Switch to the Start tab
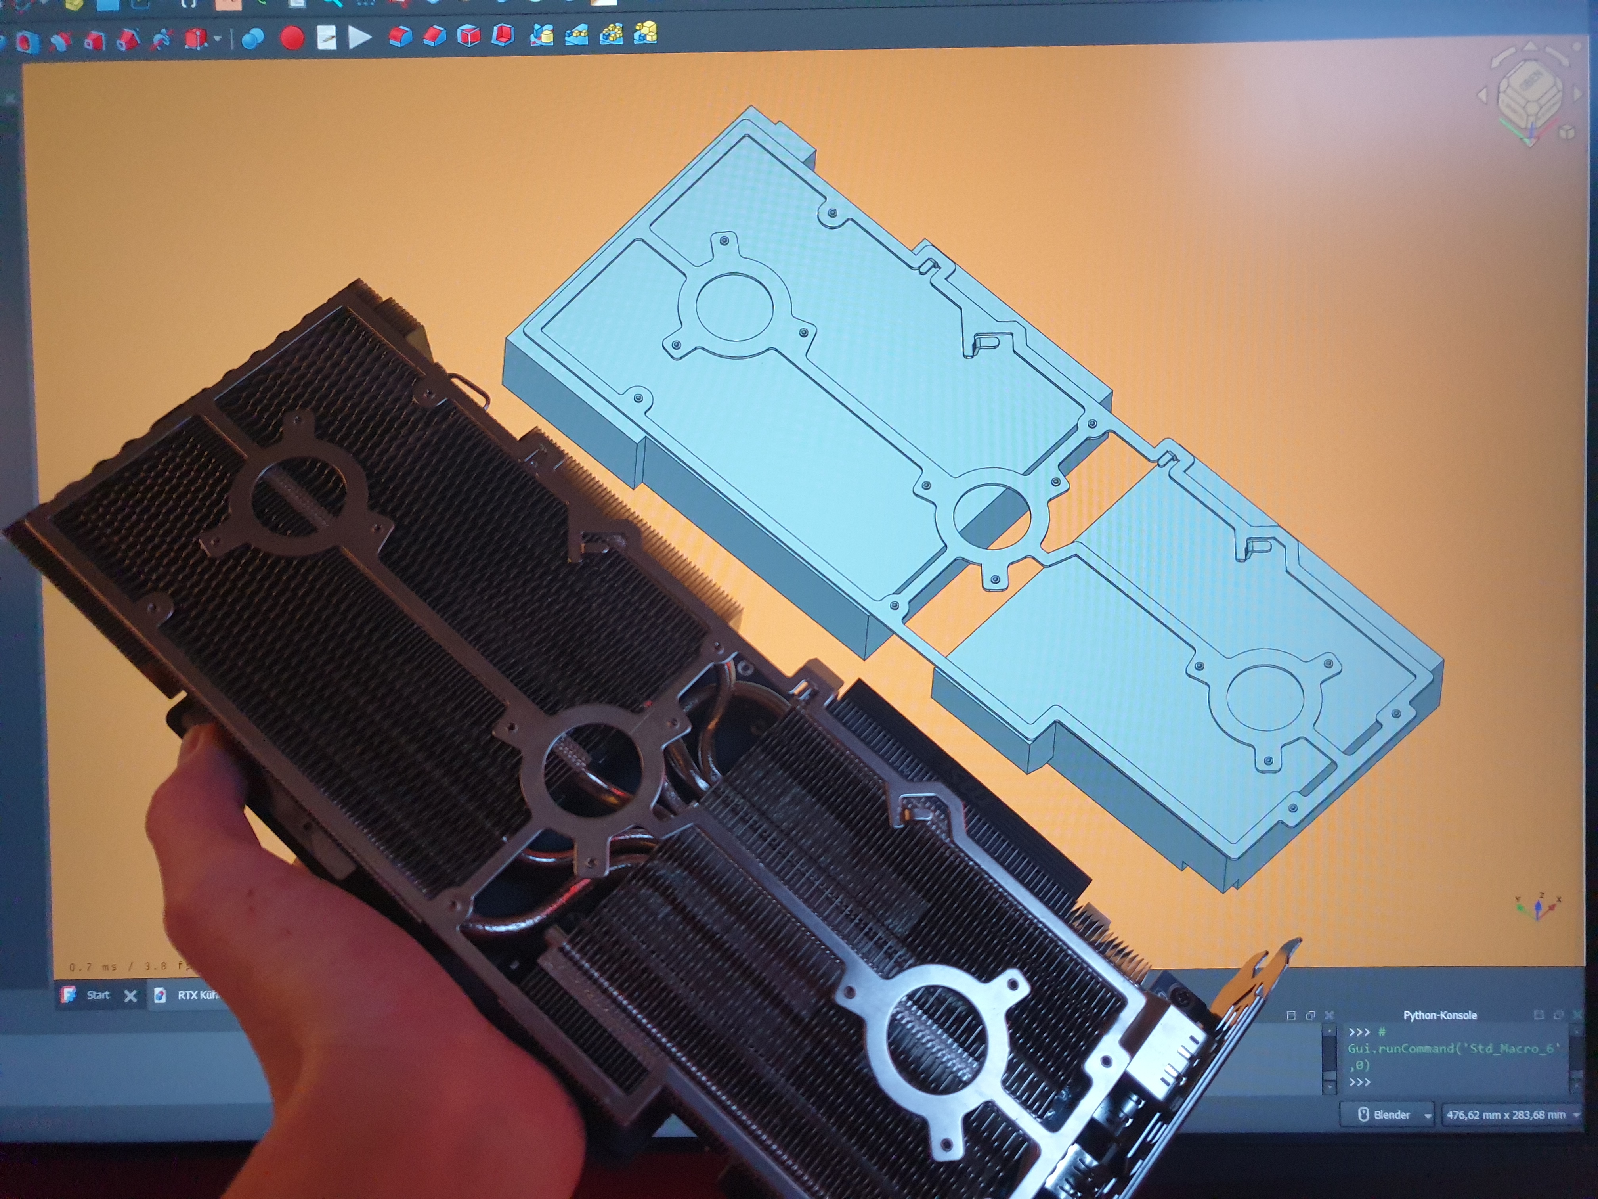The width and height of the screenshot is (1598, 1199). (98, 995)
